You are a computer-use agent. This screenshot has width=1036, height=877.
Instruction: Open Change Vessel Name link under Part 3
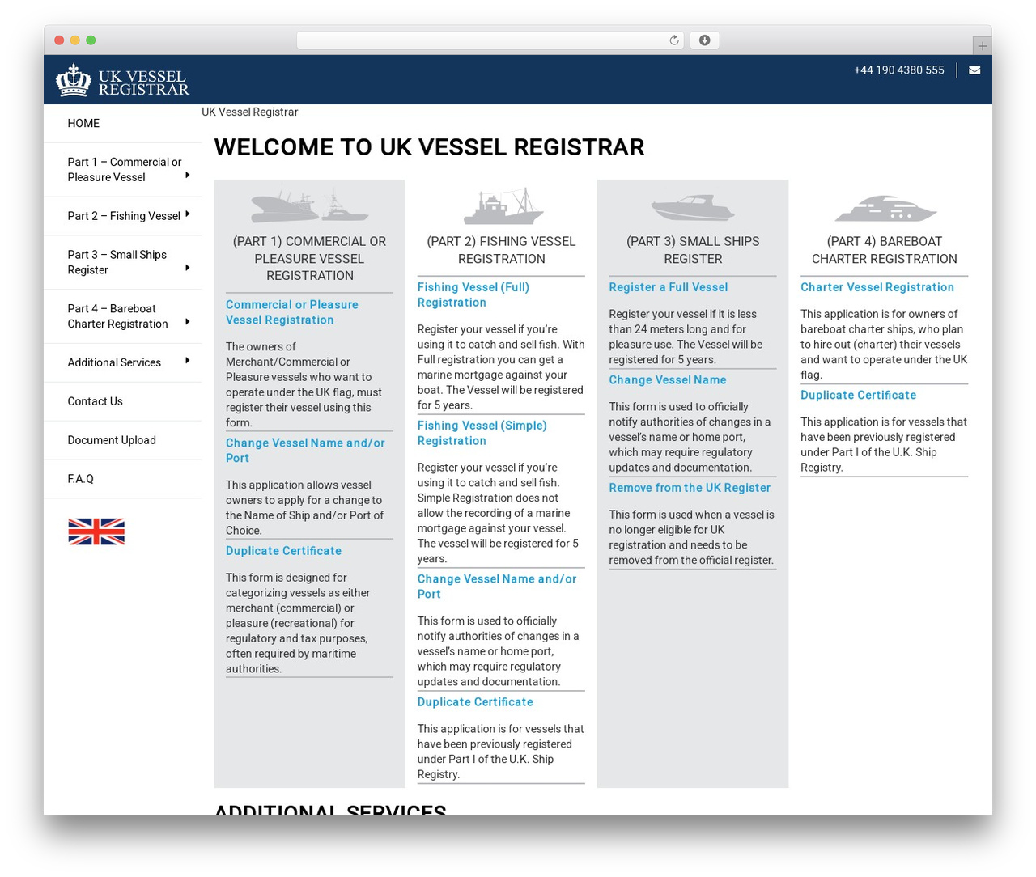(x=668, y=380)
